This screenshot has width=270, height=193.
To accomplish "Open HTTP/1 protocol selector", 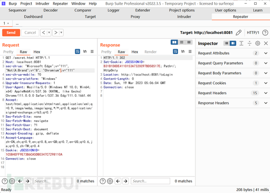I will [x=253, y=32].
